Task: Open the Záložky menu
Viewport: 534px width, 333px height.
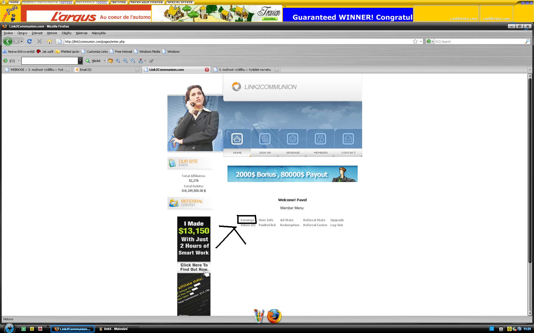Action: (x=66, y=33)
